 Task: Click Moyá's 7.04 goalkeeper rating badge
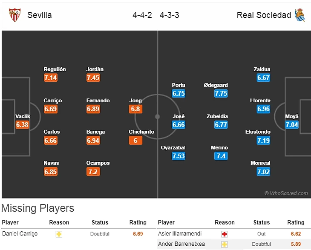292,125
